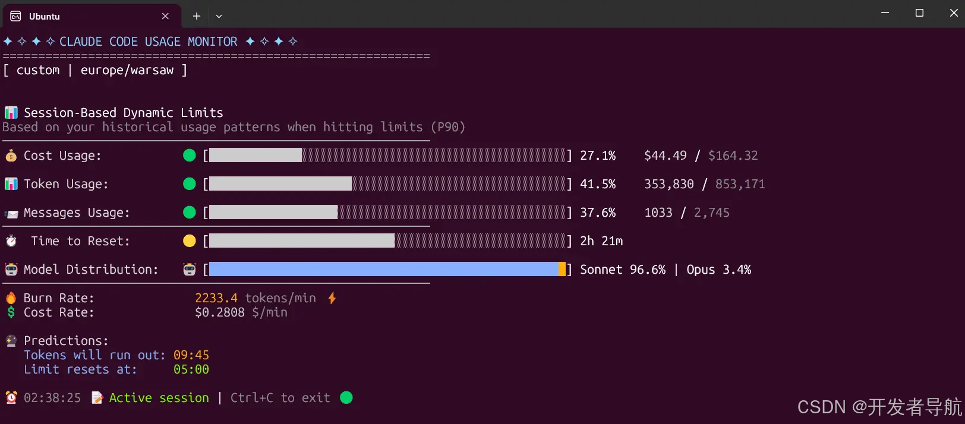Click the alarm clock icon near 02:38:25

pos(11,397)
